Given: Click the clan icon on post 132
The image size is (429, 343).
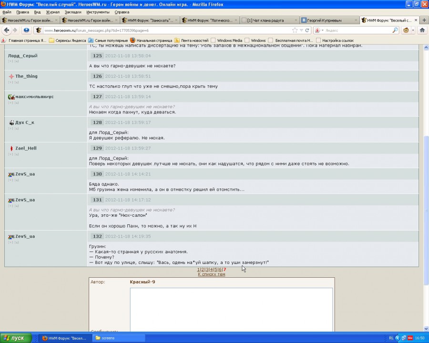Looking at the screenshot, I should [x=11, y=237].
